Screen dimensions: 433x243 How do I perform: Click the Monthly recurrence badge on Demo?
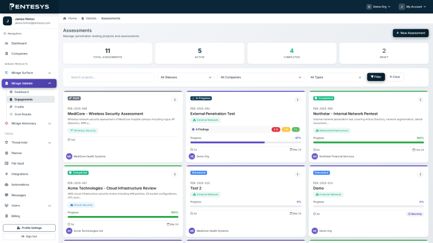[x=415, y=214]
